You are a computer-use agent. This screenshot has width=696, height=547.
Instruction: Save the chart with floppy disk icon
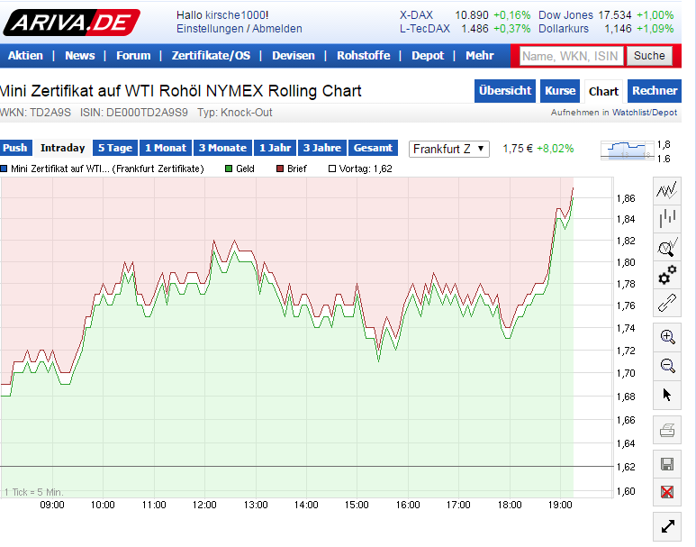point(666,464)
